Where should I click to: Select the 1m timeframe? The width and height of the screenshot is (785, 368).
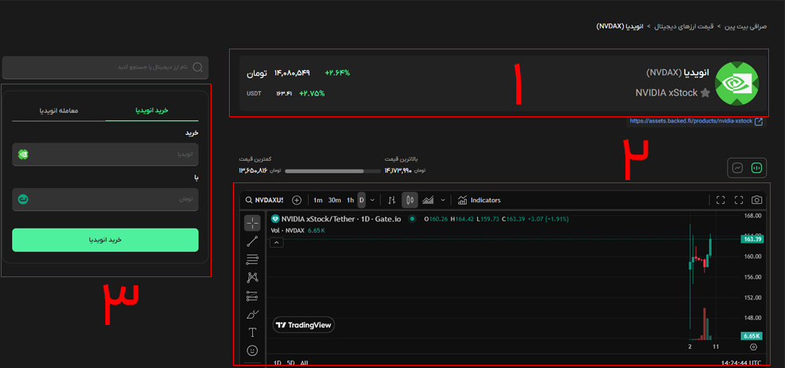[x=318, y=200]
